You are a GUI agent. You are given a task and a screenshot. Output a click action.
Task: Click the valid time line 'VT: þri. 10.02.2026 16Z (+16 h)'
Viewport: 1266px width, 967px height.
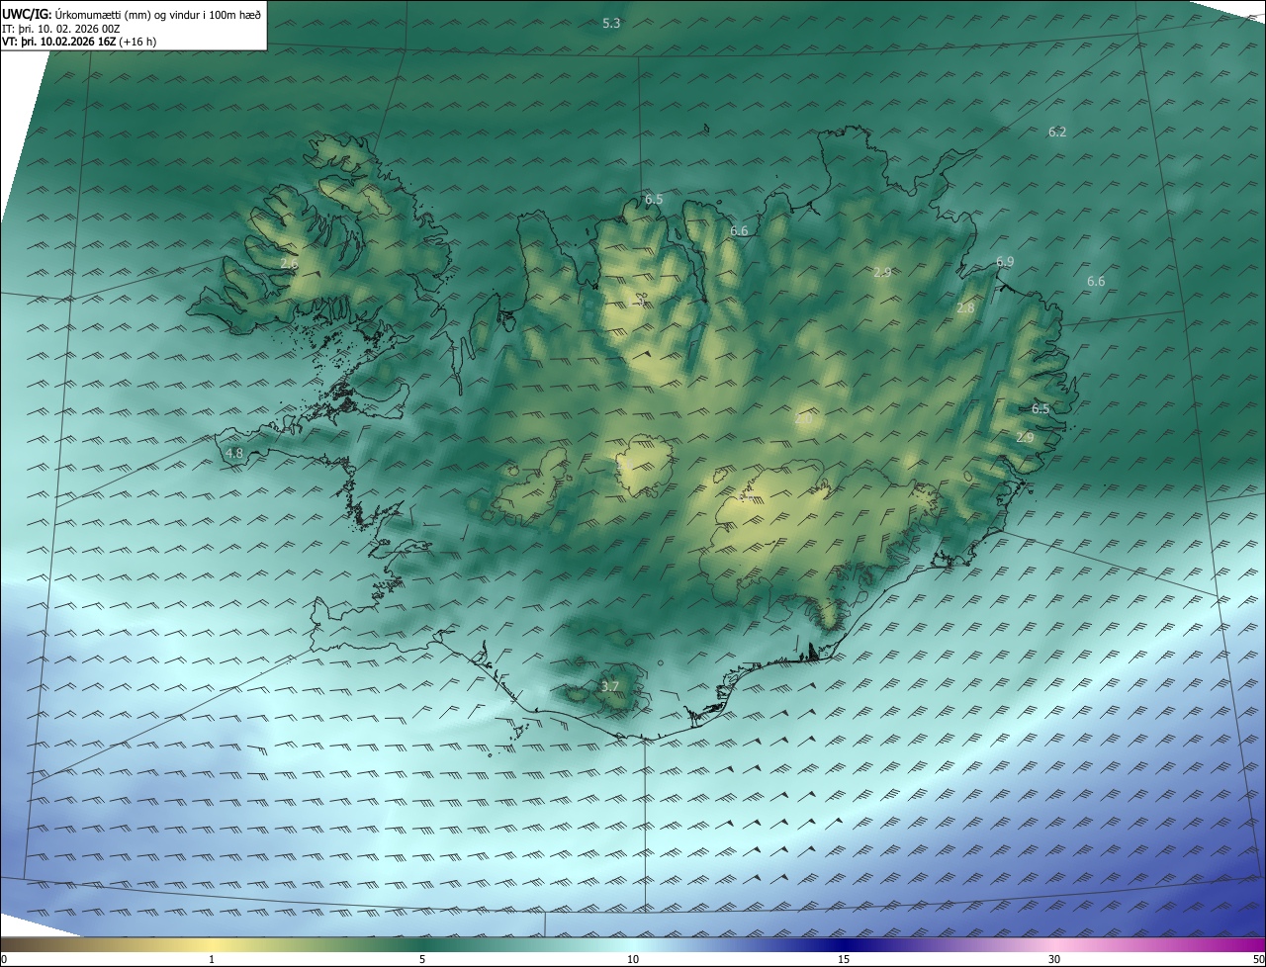click(79, 42)
